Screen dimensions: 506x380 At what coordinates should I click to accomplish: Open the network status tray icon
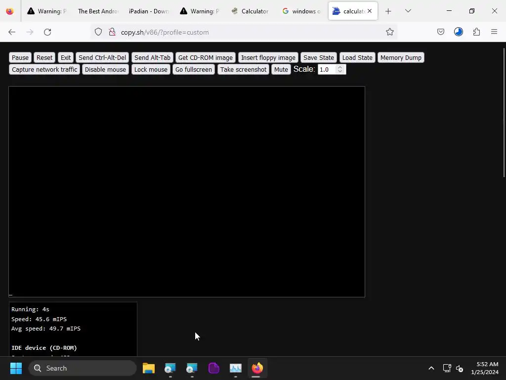point(447,368)
